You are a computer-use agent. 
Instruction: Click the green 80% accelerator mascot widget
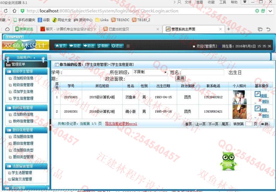[228, 161]
